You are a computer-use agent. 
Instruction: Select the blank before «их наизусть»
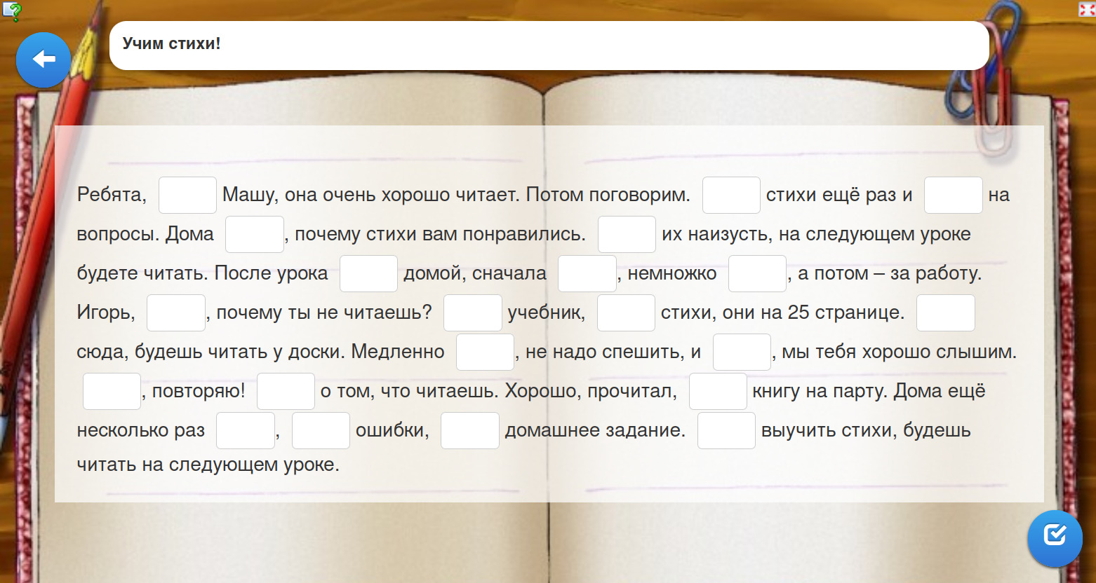point(627,234)
